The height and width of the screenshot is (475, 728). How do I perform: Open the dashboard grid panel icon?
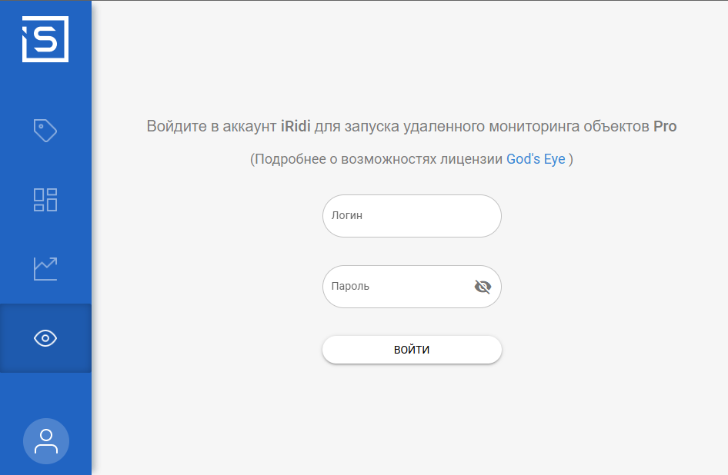click(45, 200)
